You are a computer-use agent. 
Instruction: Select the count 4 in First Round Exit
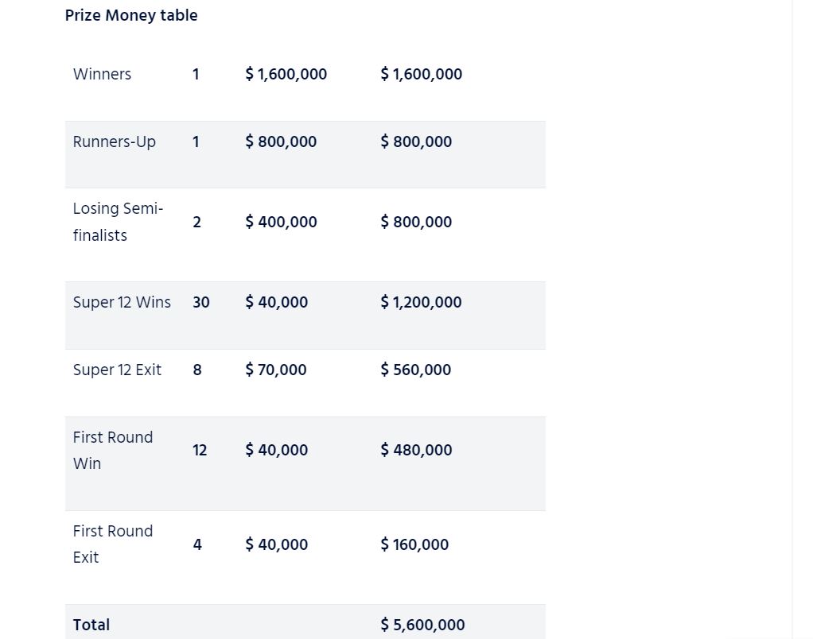pos(197,544)
